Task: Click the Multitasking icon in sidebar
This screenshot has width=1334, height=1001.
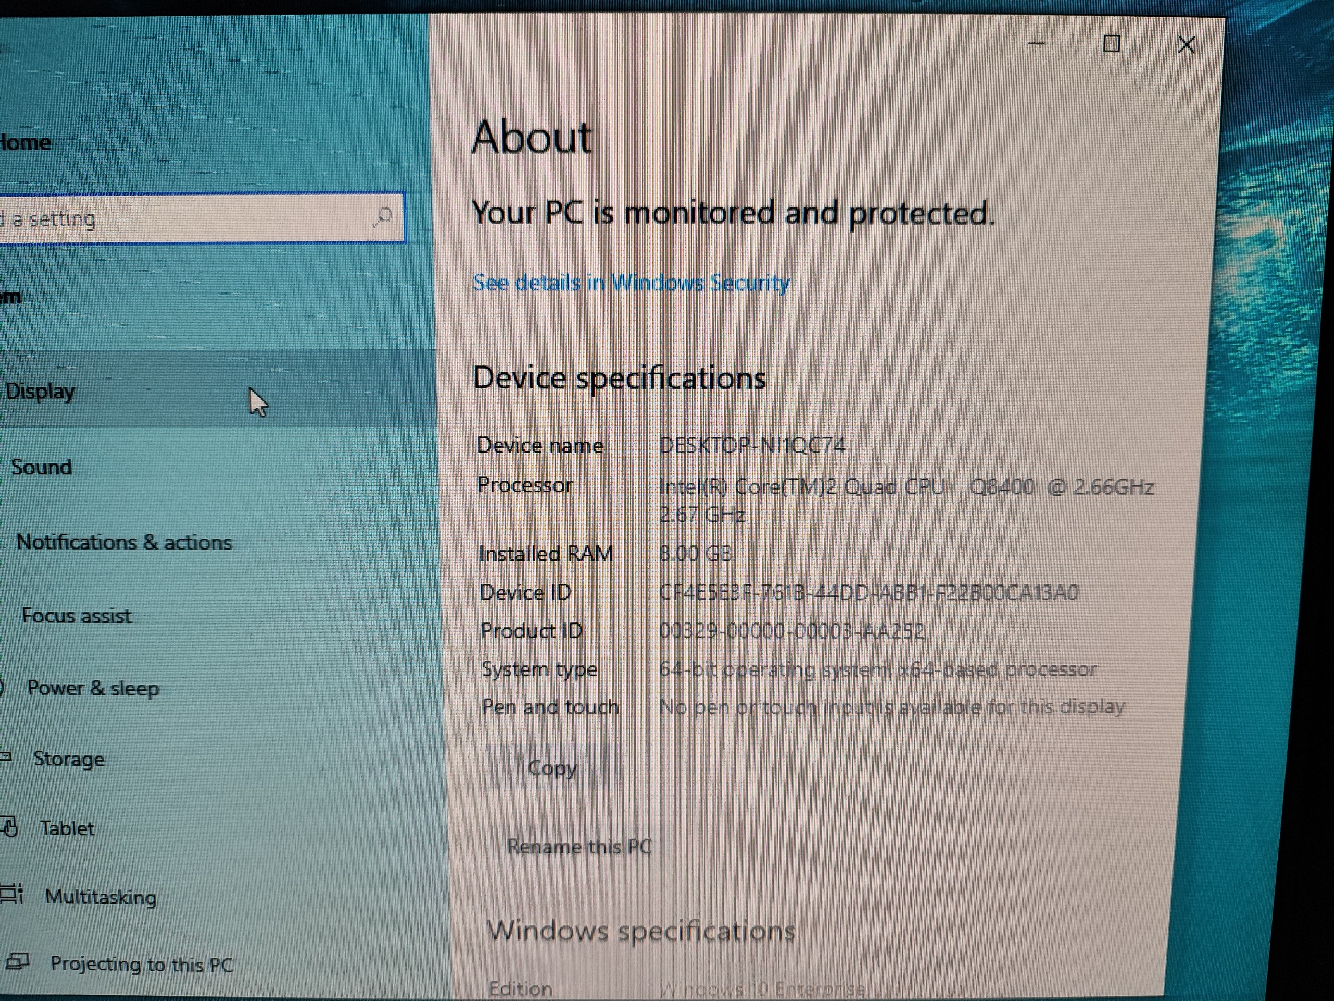Action: [x=11, y=894]
